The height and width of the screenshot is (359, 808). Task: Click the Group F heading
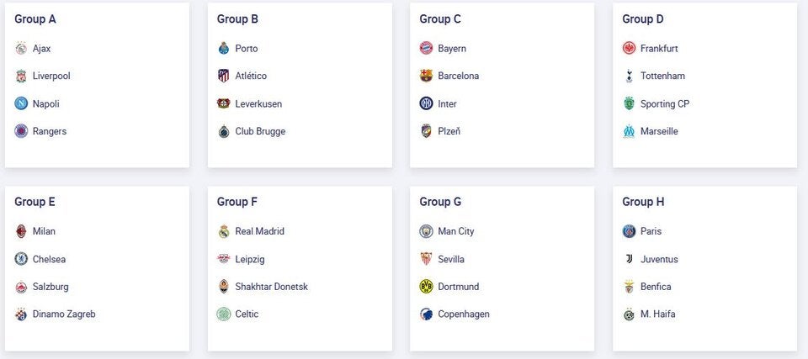pyautogui.click(x=237, y=202)
